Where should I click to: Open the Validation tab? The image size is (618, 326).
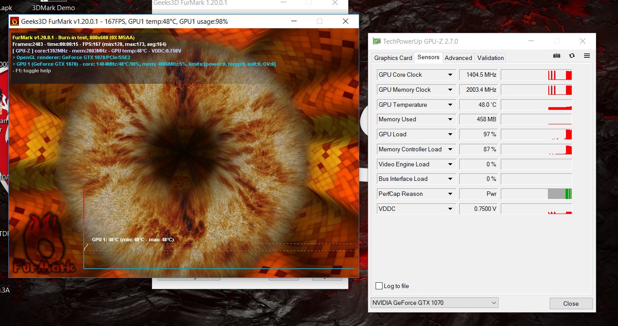[490, 58]
